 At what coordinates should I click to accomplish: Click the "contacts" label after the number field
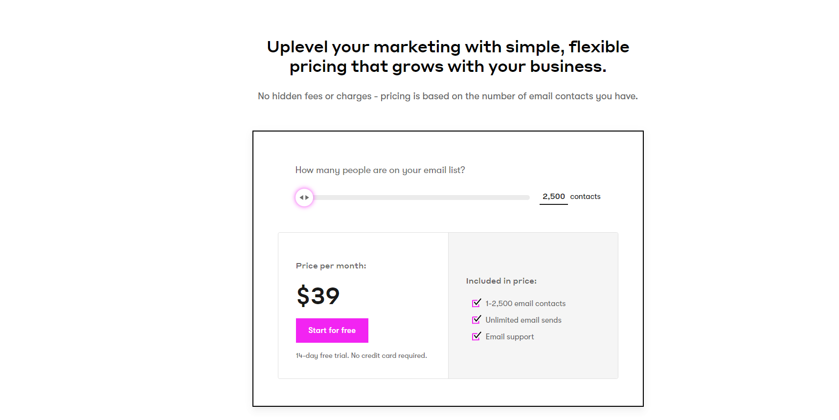585,197
